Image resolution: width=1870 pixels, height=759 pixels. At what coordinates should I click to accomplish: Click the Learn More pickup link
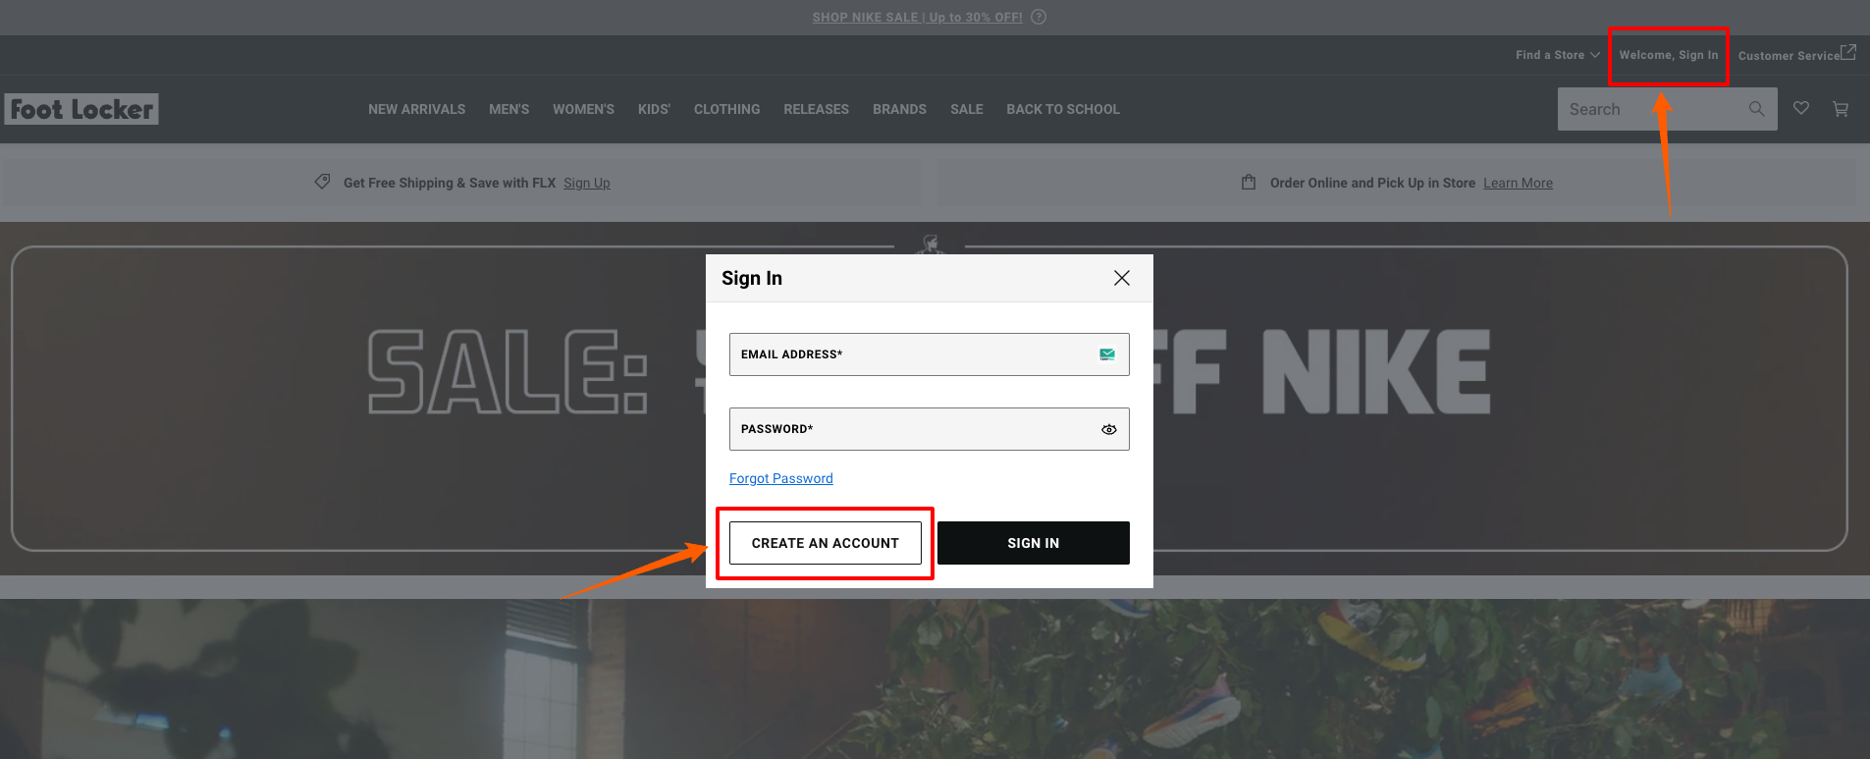click(1519, 183)
